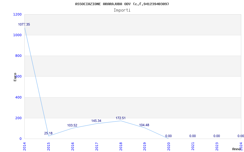Select the 172.51 data label

120,118
